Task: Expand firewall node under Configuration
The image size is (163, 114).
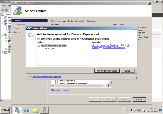Action: (6, 41)
